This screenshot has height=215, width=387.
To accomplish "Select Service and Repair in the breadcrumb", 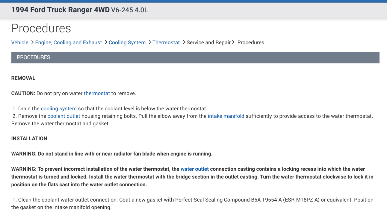I will (208, 42).
